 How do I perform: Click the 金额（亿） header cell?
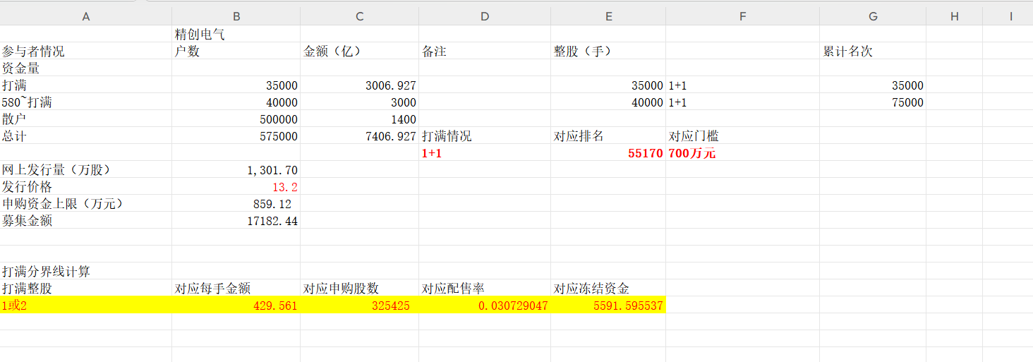point(359,51)
